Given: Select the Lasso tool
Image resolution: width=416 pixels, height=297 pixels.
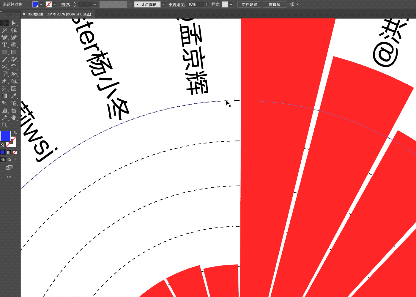Looking at the screenshot, I should point(14,30).
